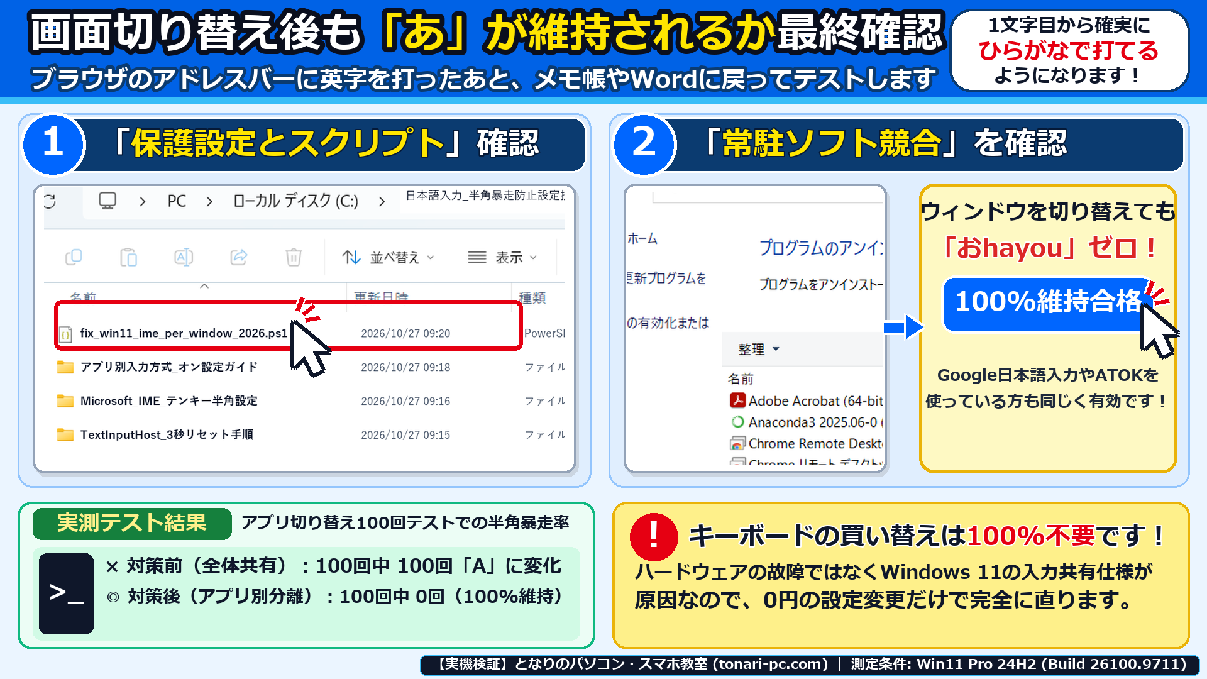Click the 種類 column header
Viewport: 1207px width, 679px height.
click(x=532, y=297)
